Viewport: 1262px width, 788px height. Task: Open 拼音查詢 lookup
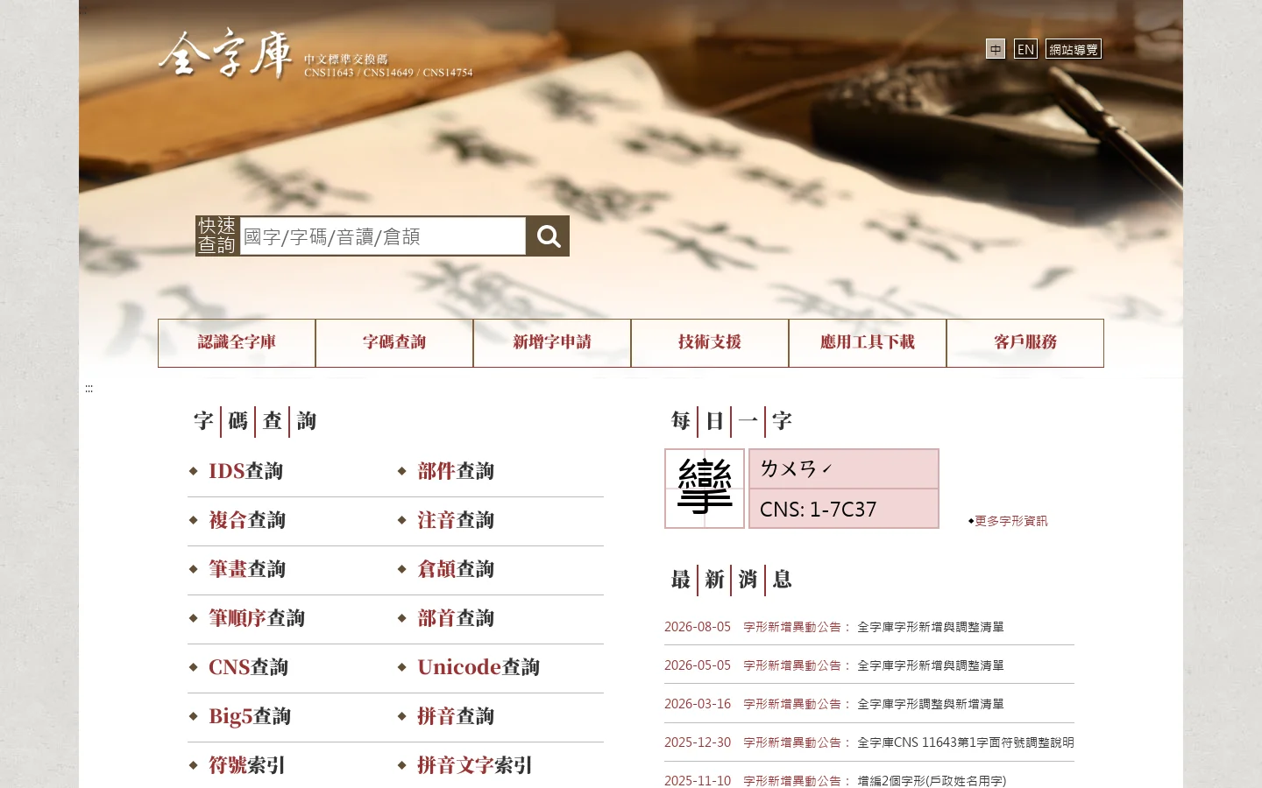point(456,716)
